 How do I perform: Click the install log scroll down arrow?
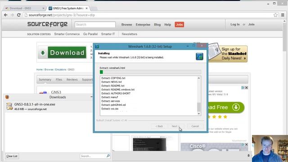tap(199, 113)
